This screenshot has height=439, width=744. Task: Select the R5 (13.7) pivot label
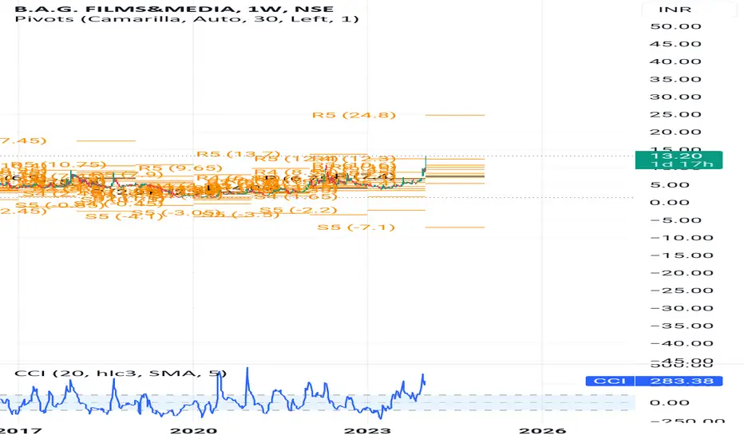click(x=238, y=154)
